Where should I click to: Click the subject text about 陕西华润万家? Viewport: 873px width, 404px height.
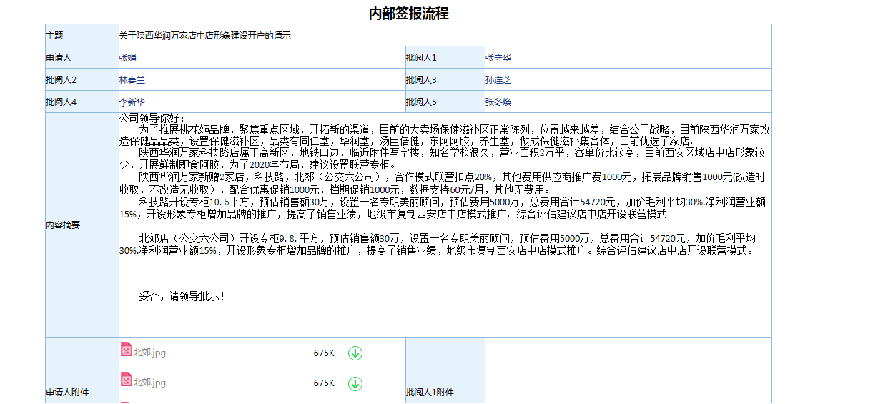[205, 36]
